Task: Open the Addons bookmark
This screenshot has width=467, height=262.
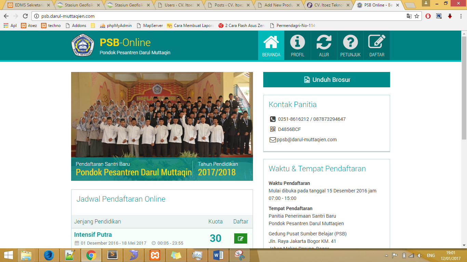Action: [x=76, y=25]
